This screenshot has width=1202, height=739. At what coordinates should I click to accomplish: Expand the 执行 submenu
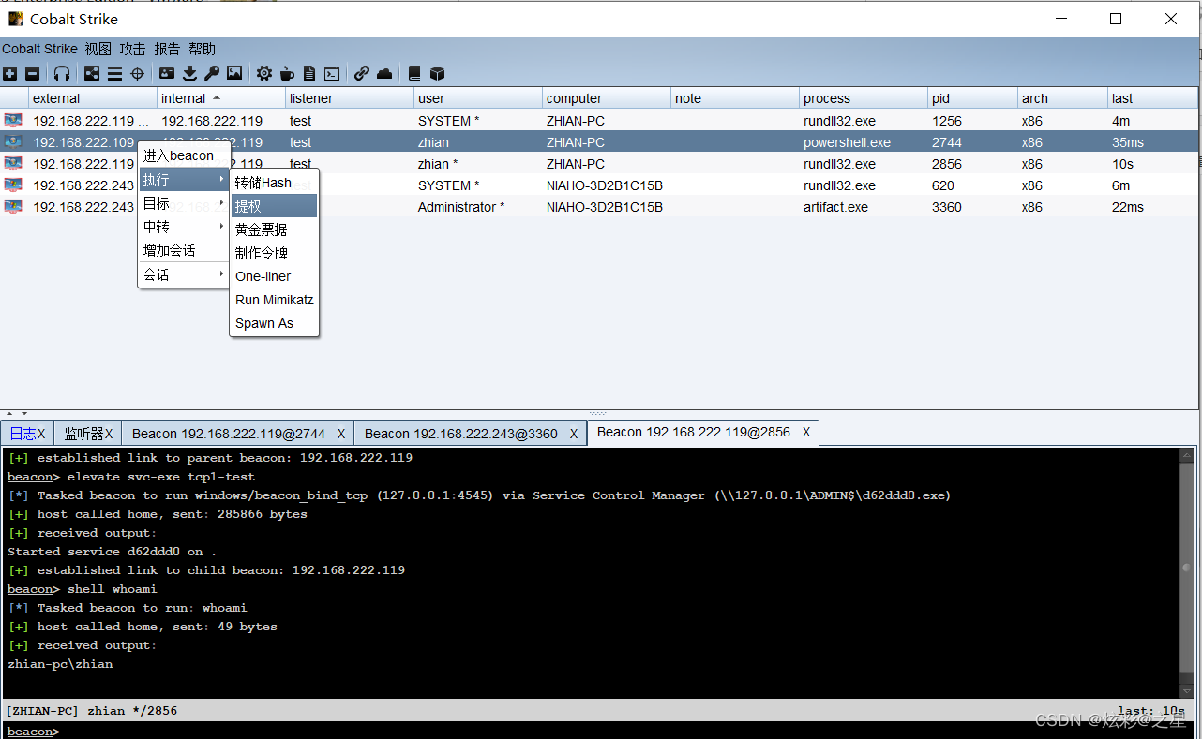tap(184, 180)
